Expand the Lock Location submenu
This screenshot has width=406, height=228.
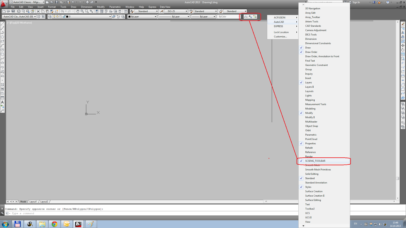coord(283,32)
